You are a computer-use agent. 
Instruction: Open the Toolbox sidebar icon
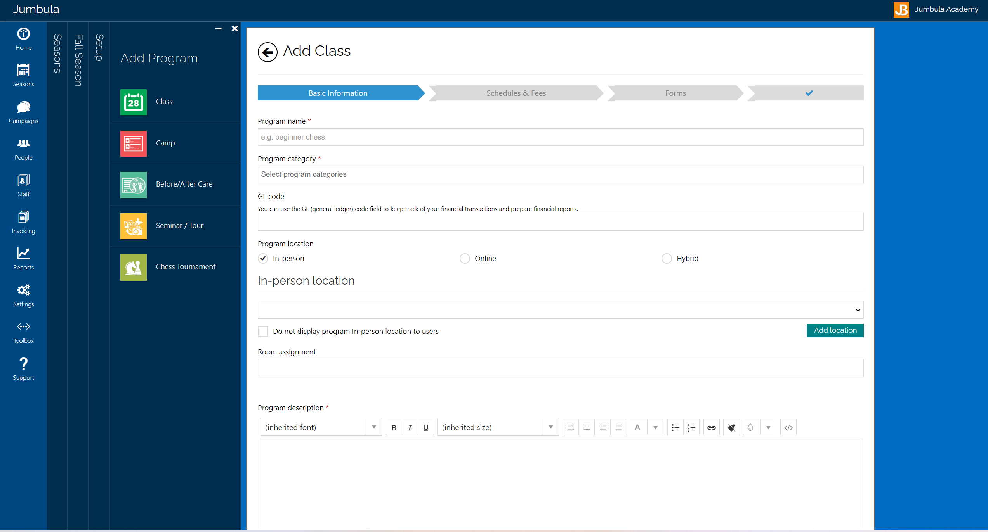(23, 332)
